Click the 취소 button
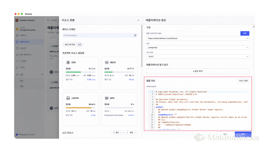The height and width of the screenshot is (151, 269). [x=225, y=134]
